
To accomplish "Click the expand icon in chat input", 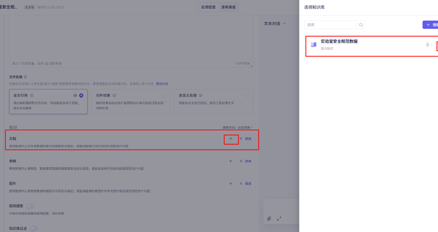I will tap(279, 219).
